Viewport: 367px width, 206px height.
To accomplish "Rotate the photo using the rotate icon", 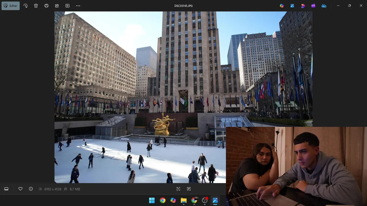I will tap(26, 6).
